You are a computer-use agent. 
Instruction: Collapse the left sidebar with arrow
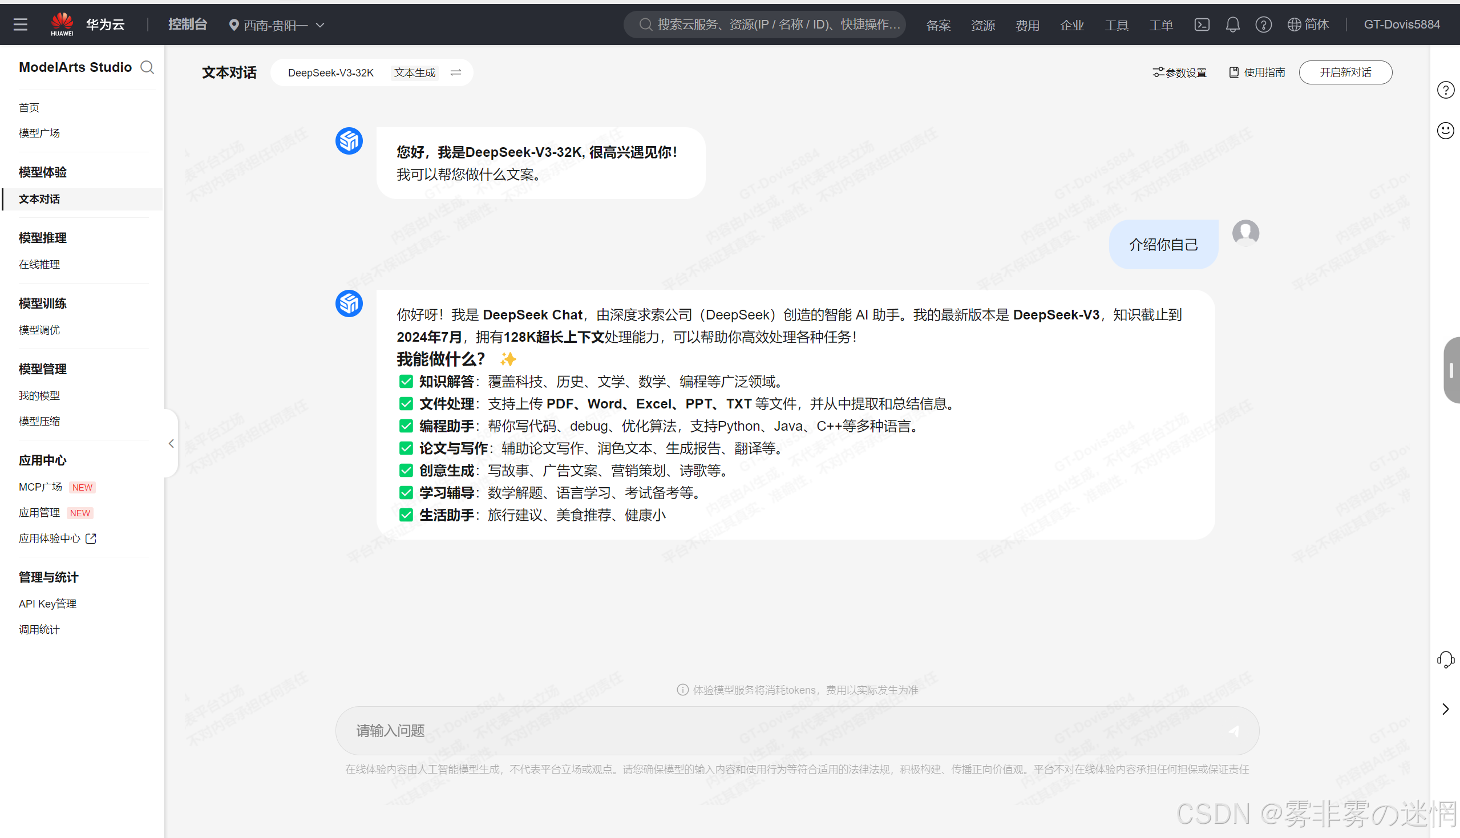click(x=171, y=443)
